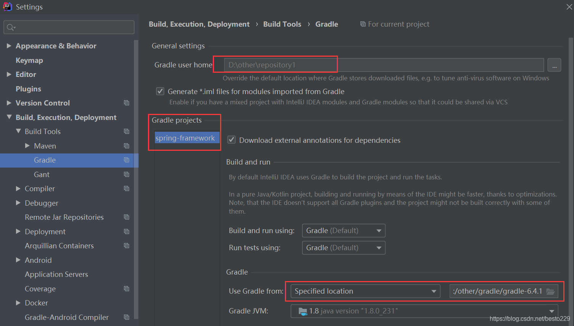The image size is (574, 326).
Task: Collapse Build, Execution, Deployment section
Action: [x=9, y=117]
